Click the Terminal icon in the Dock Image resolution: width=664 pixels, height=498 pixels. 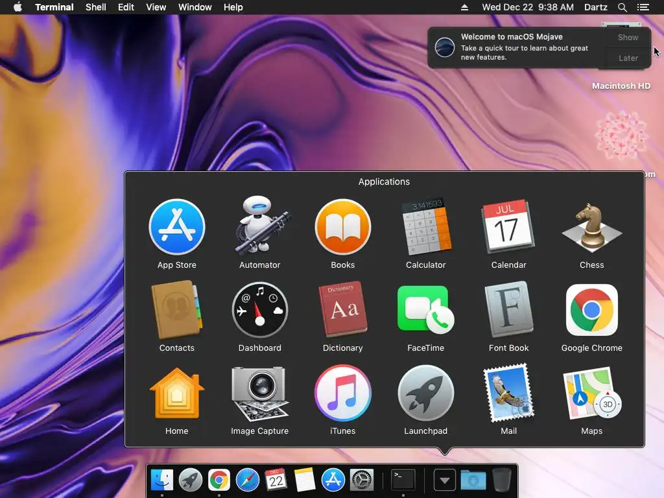(403, 480)
